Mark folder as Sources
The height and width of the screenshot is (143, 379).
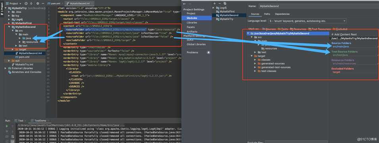269,29
